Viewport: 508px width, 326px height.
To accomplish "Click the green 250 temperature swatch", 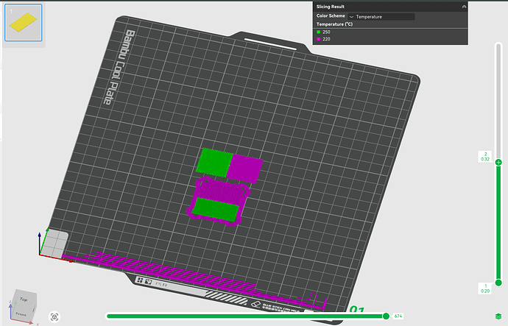I will (x=319, y=32).
